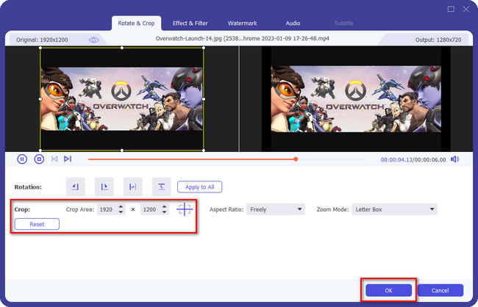Click the playback progress slider handle
Image resolution: width=478 pixels, height=307 pixels.
pos(296,159)
